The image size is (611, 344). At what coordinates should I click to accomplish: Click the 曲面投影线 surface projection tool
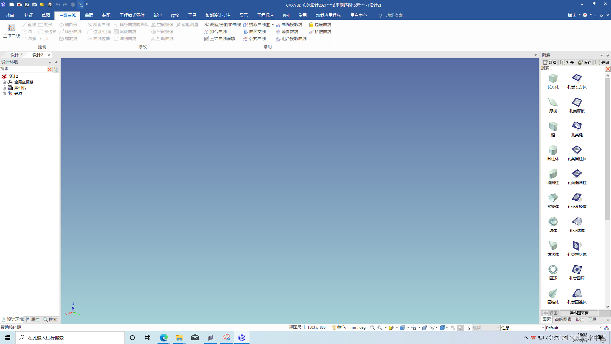pyautogui.click(x=289, y=25)
